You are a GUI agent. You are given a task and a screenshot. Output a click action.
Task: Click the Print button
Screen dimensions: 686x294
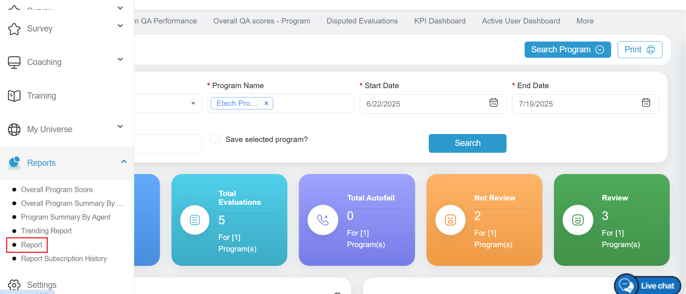(639, 49)
